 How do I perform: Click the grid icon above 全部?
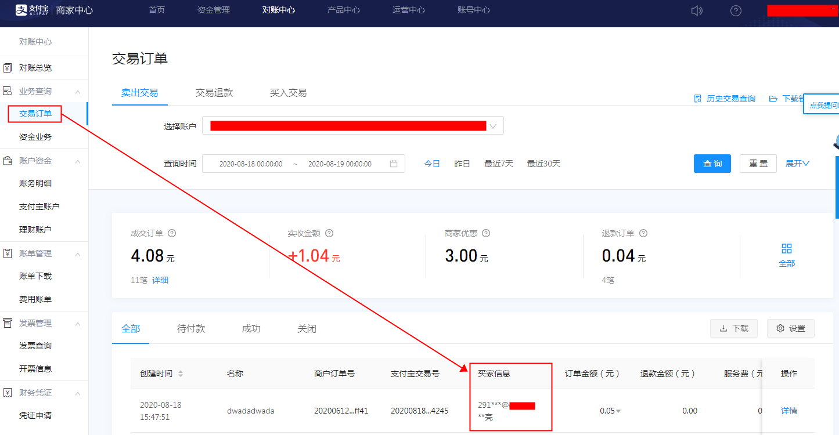pyautogui.click(x=787, y=248)
